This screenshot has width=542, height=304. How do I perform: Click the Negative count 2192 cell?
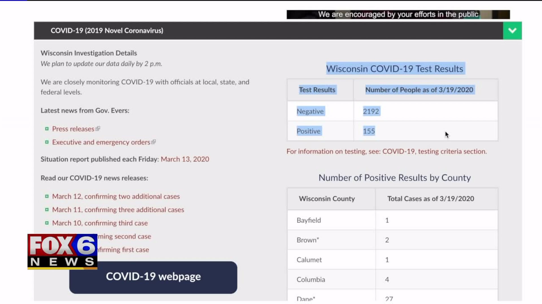pyautogui.click(x=371, y=111)
